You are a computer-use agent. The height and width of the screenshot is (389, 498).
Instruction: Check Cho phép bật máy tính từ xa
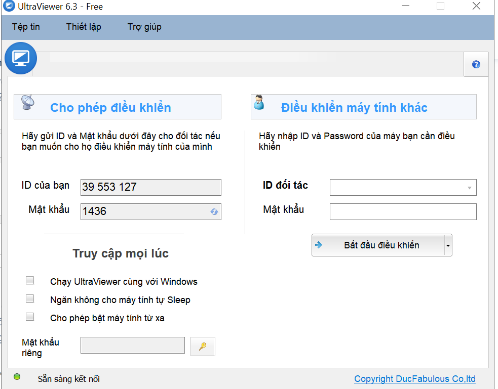[30, 317]
